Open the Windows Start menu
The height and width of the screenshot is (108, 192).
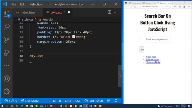tap(2, 106)
